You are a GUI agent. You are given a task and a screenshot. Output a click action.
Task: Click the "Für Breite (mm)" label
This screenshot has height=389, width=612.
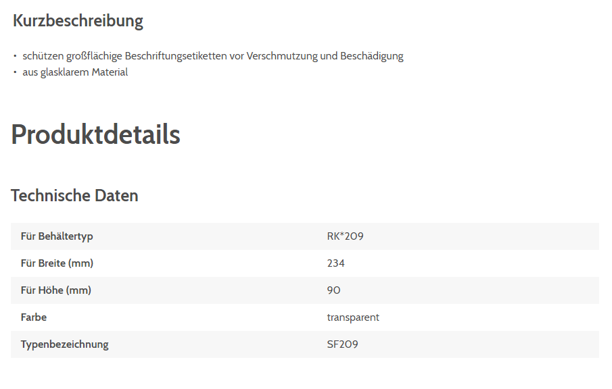tap(57, 263)
